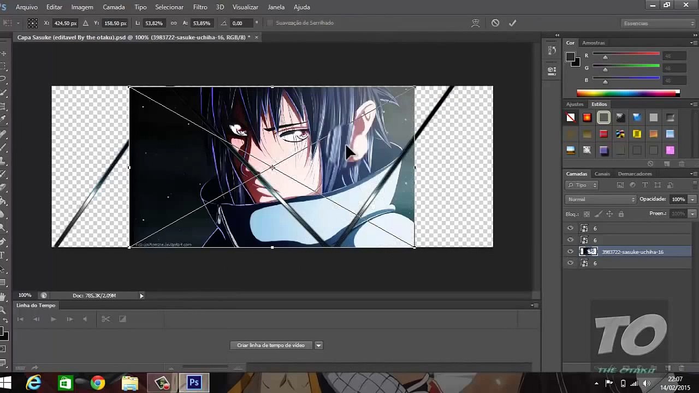Open the Camada menu

point(114,7)
